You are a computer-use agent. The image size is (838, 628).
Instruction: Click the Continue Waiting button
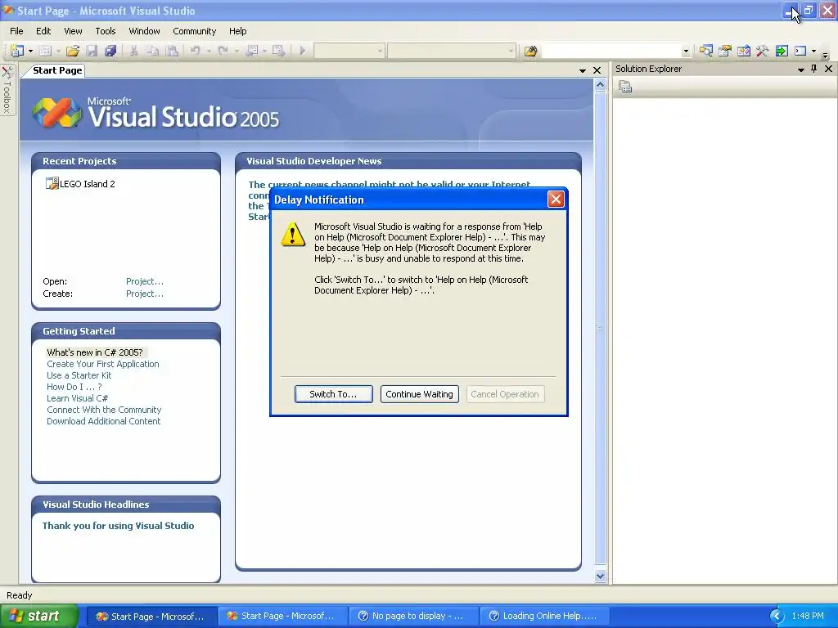pyautogui.click(x=420, y=394)
